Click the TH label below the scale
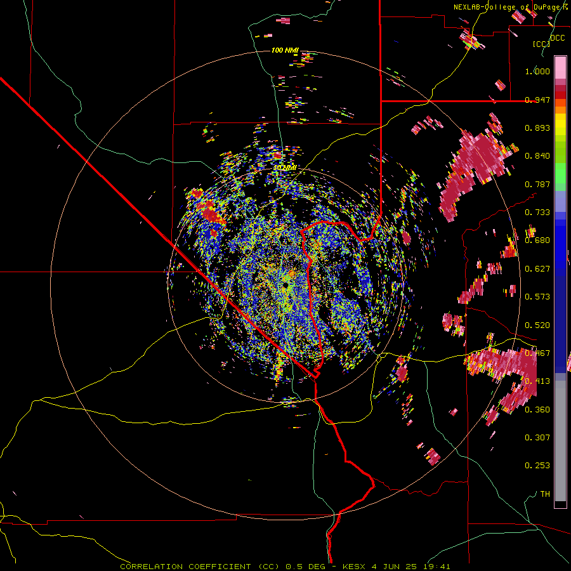 point(545,494)
